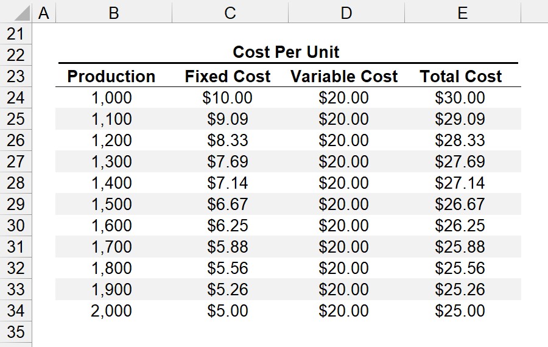Select the 2,000 production cell
548x347 pixels.
point(111,310)
